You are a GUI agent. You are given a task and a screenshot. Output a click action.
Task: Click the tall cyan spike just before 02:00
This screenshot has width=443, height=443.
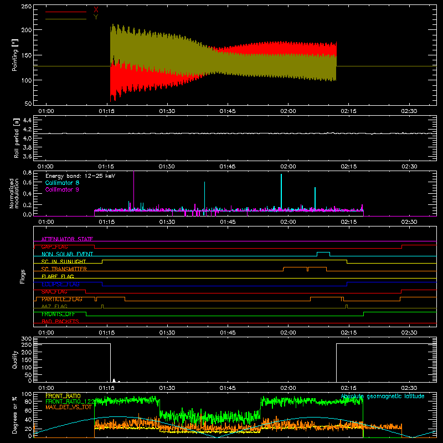point(281,191)
